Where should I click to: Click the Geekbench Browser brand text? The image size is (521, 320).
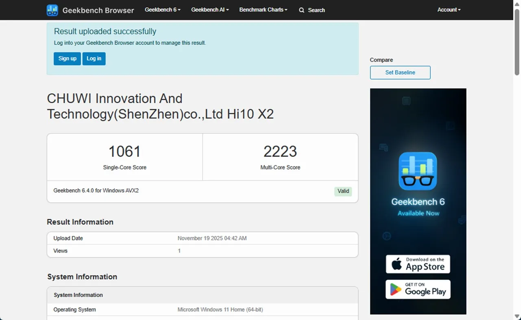[98, 10]
